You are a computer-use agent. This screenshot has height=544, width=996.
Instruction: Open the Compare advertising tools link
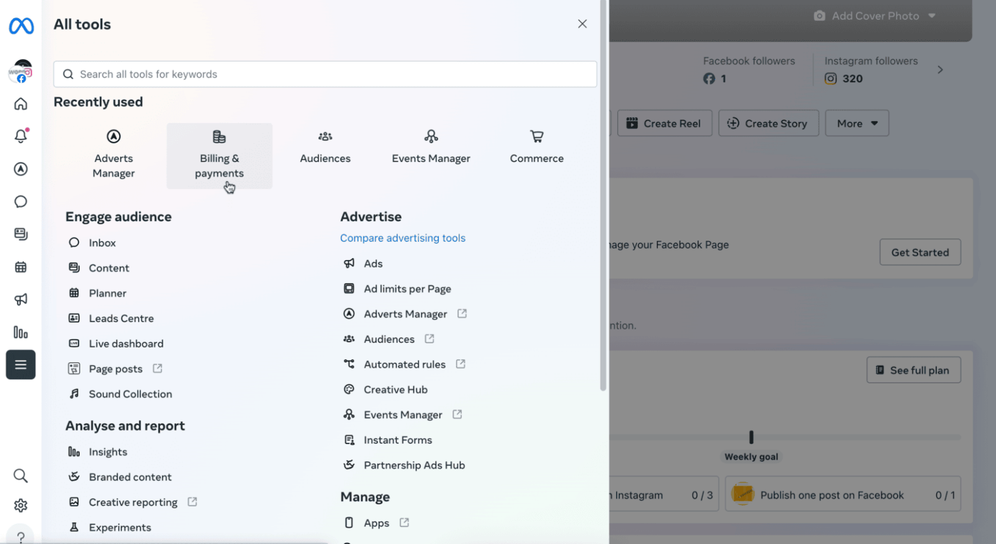(403, 238)
